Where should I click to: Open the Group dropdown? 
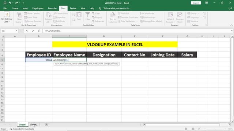(x=193, y=13)
